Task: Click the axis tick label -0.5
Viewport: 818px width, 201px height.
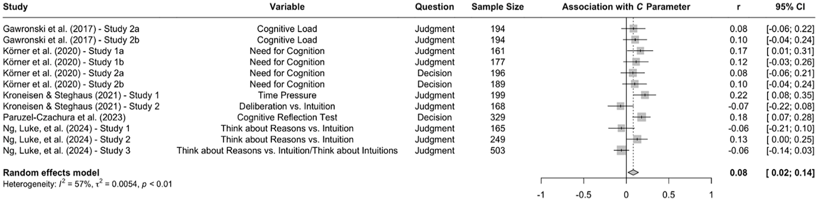Action: (583, 195)
